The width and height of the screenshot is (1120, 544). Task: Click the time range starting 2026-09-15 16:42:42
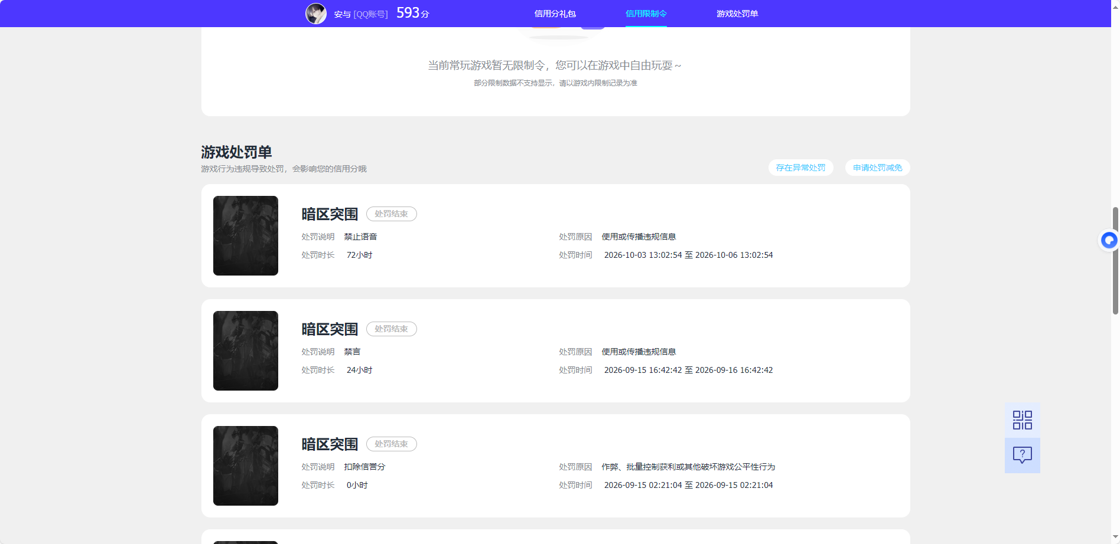(688, 370)
